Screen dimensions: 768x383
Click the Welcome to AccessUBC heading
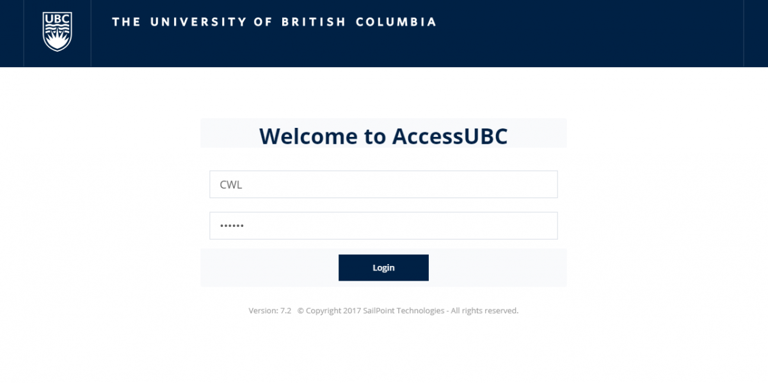[x=383, y=136]
